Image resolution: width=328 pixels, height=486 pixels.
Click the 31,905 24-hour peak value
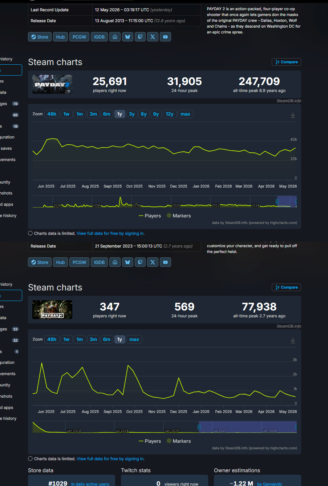[185, 81]
